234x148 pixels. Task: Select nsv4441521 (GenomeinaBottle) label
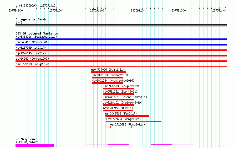(x=125, y=97)
